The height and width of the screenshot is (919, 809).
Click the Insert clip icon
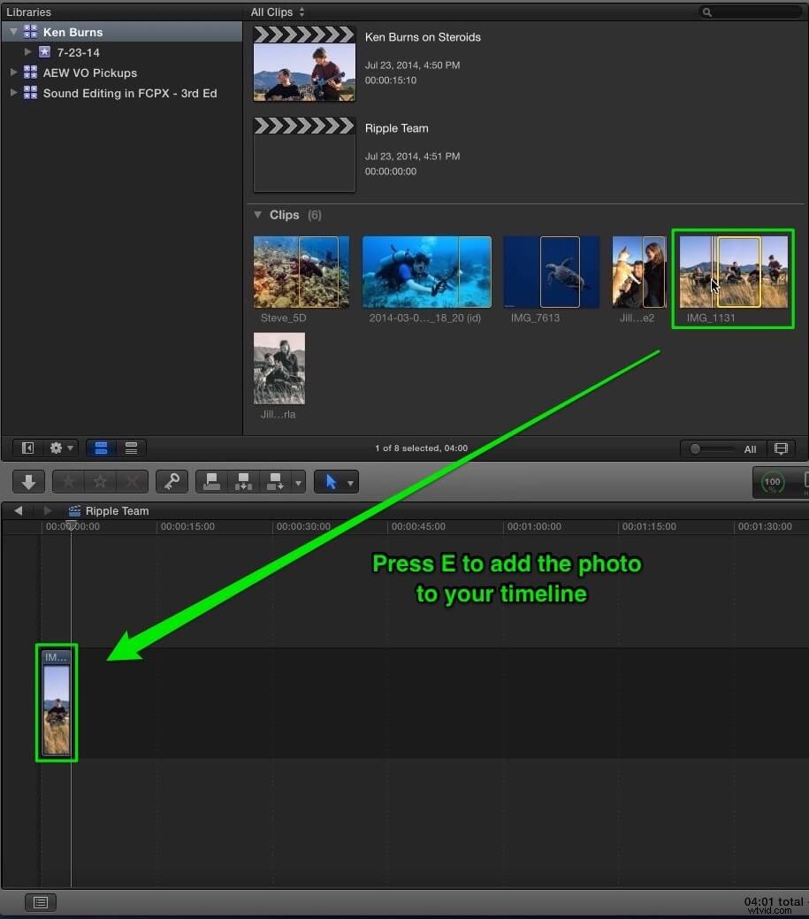[243, 481]
